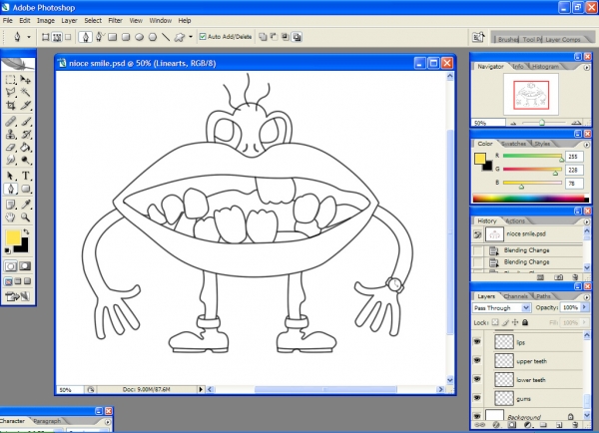Pick the Custom Shape tool in options bar

pos(179,37)
